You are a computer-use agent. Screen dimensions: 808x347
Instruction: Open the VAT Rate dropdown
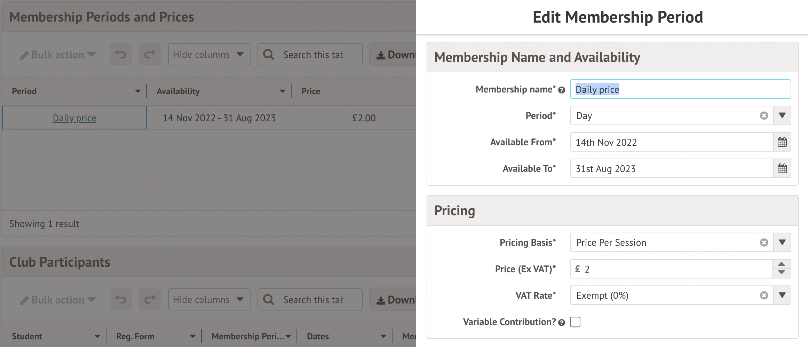pyautogui.click(x=782, y=296)
